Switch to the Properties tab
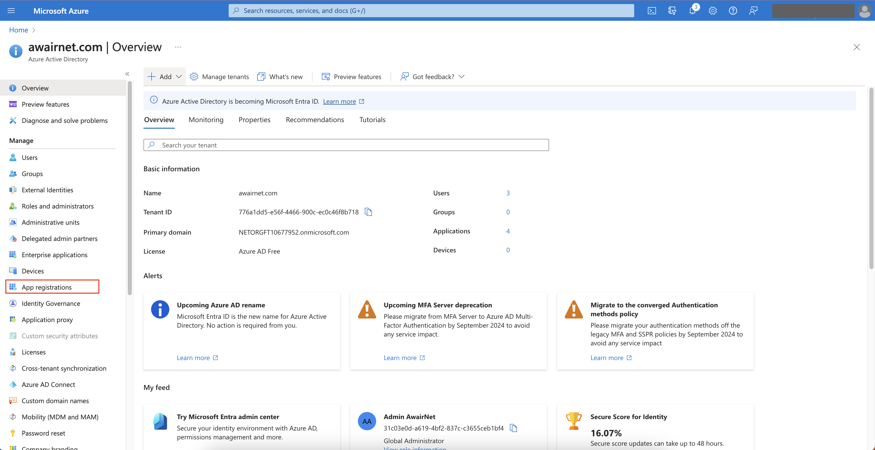Viewport: 875px width, 450px height. [254, 120]
